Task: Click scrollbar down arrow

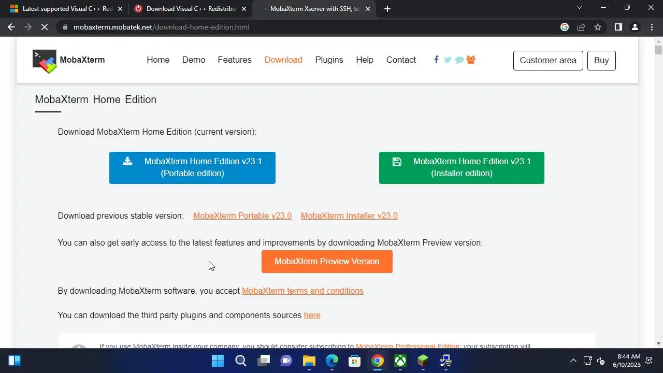Action: tap(658, 343)
